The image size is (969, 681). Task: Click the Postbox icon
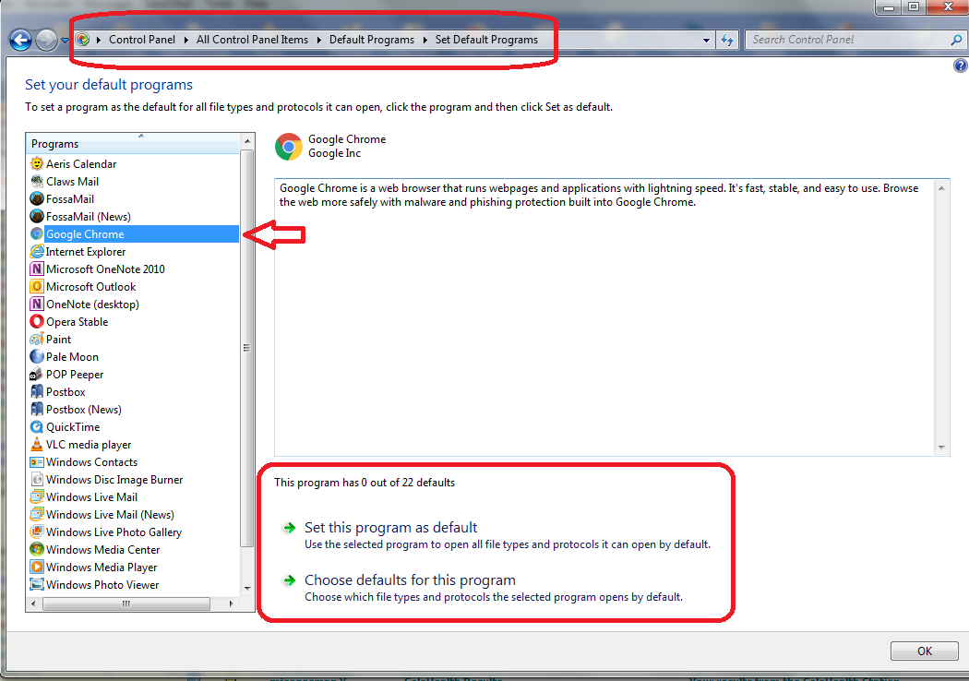point(37,391)
